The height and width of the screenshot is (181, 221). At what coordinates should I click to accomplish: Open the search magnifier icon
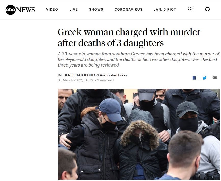[207, 9]
